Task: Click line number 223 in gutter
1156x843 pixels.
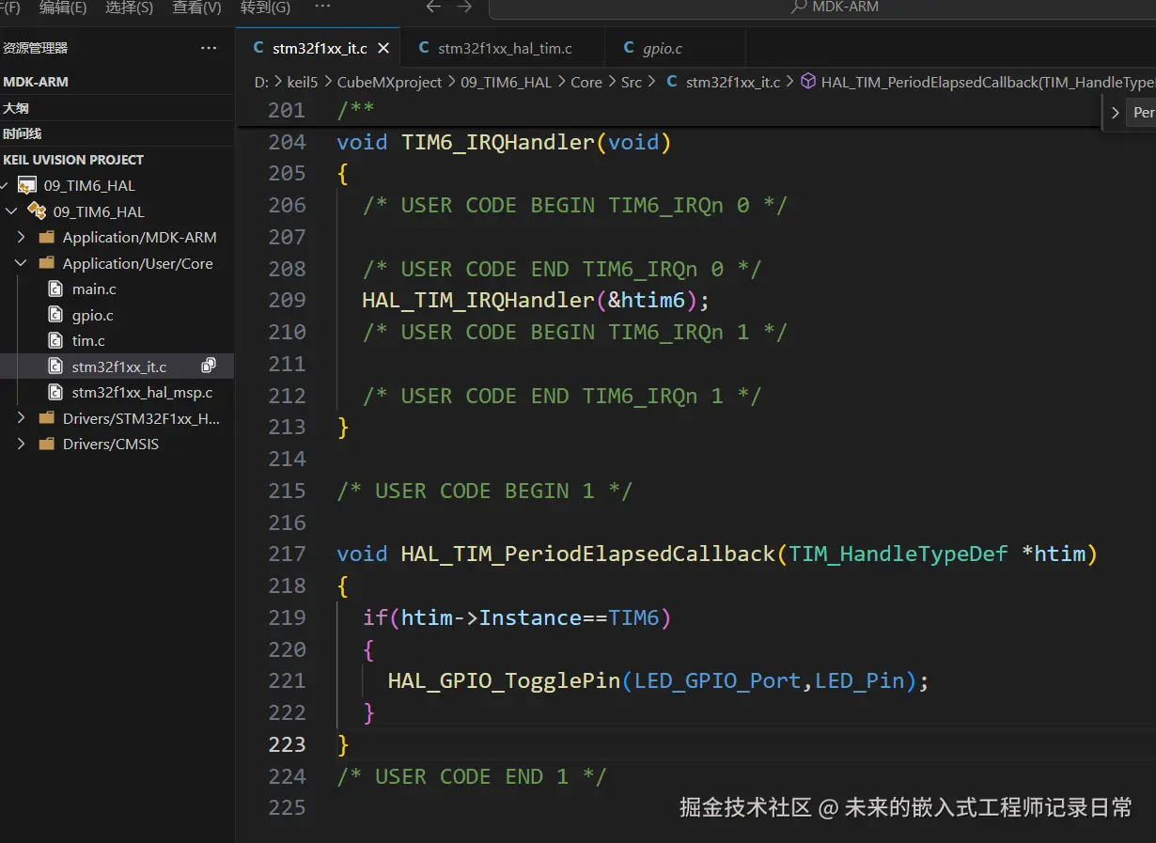Action: pyautogui.click(x=287, y=744)
